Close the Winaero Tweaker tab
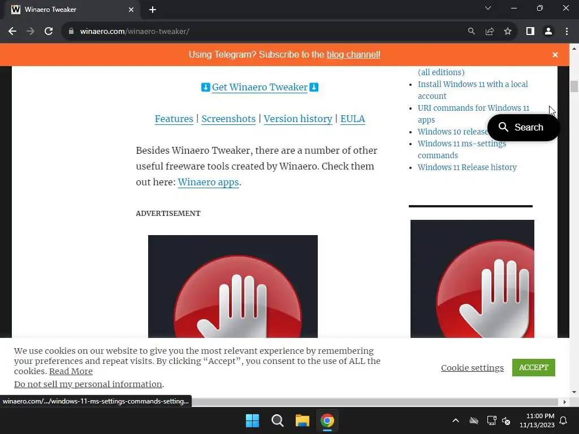 (x=131, y=10)
